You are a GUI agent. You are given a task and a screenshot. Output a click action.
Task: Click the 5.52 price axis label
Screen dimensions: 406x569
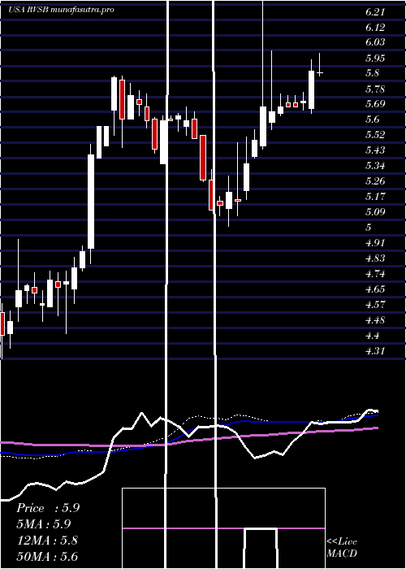click(375, 135)
